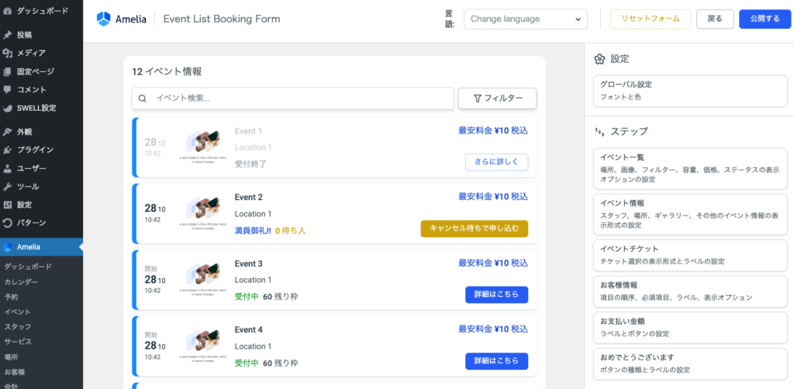Screen dimensions: 794x389
Task: Open the フィルター event filter
Action: click(497, 98)
